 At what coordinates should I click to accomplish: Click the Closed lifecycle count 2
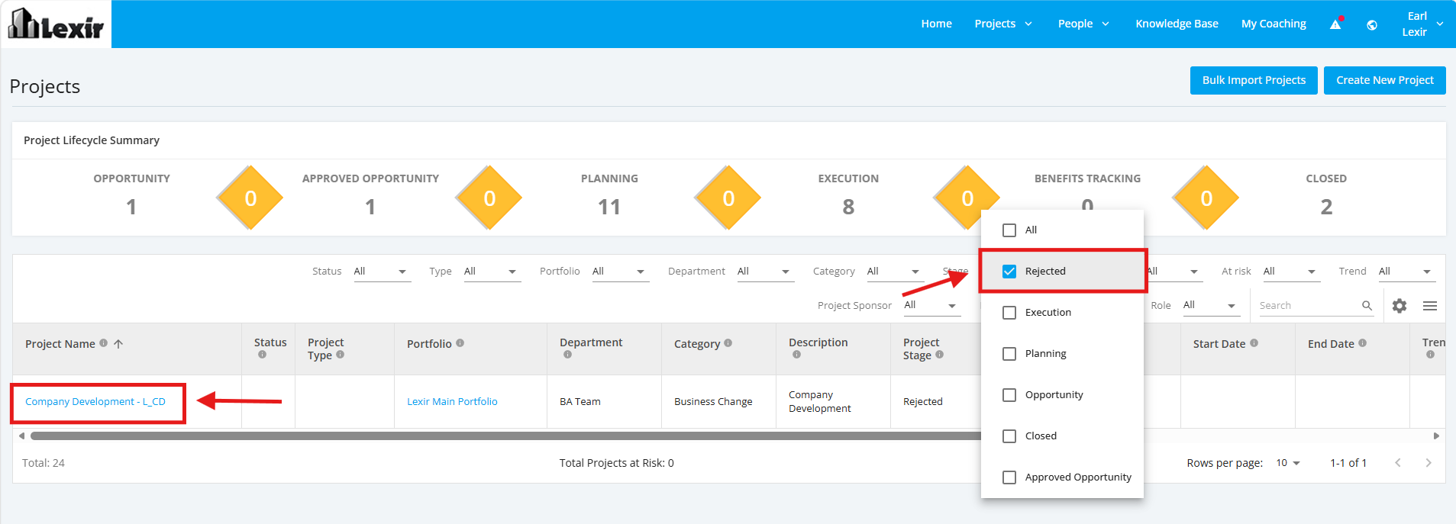[1326, 207]
